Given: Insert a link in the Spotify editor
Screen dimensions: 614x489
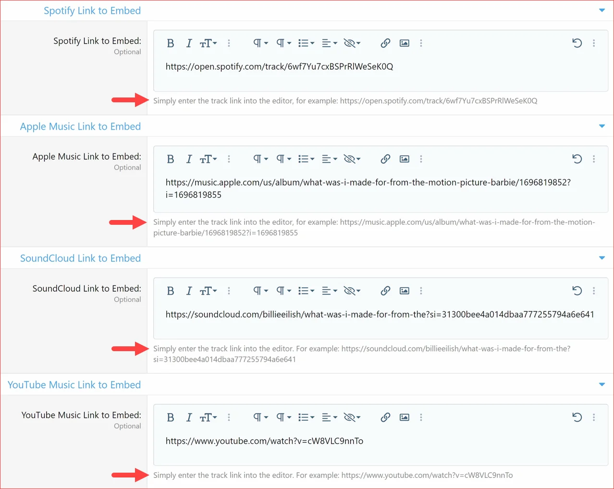Looking at the screenshot, I should point(385,43).
